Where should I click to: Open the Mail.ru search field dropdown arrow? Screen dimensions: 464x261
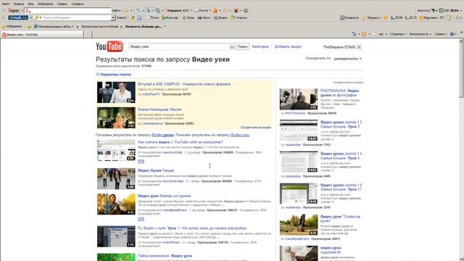[x=113, y=17]
